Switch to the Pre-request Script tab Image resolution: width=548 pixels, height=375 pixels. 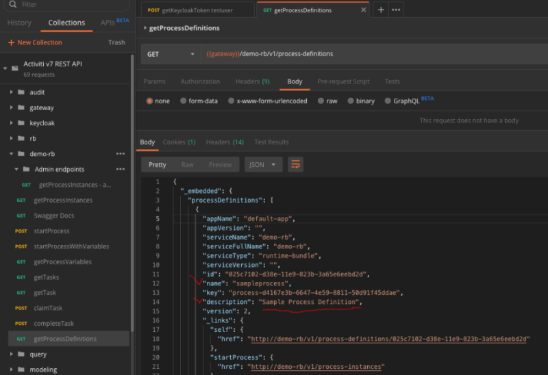coord(343,81)
